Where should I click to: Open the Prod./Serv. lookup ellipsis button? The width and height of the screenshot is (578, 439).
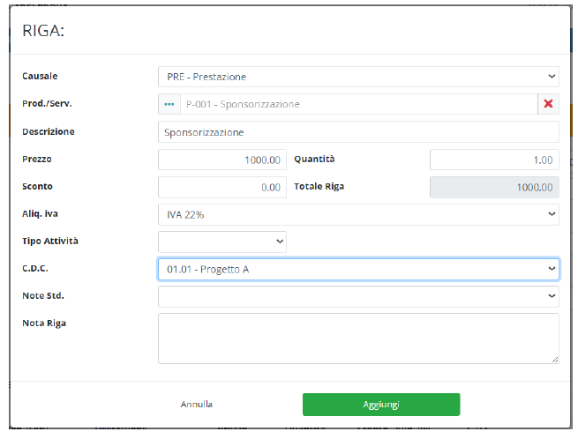coord(169,104)
